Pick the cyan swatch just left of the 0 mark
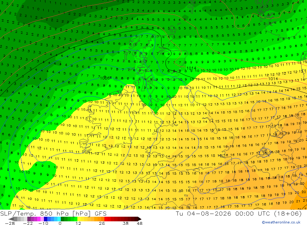Image resolution: width=307 pixels, height=225 pixels. point(59,219)
